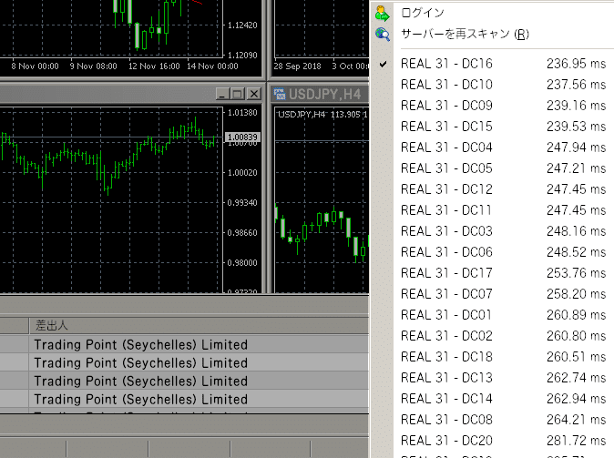The image size is (614, 458).
Task: Click the USDJPY,H4 113.905 chart info text
Action: [x=322, y=115]
